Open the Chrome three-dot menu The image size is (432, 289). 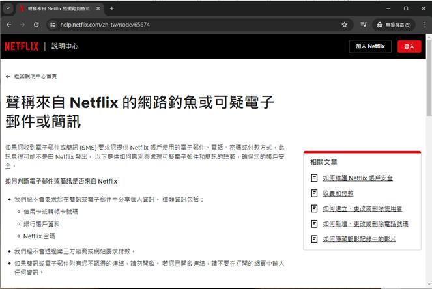click(x=424, y=25)
